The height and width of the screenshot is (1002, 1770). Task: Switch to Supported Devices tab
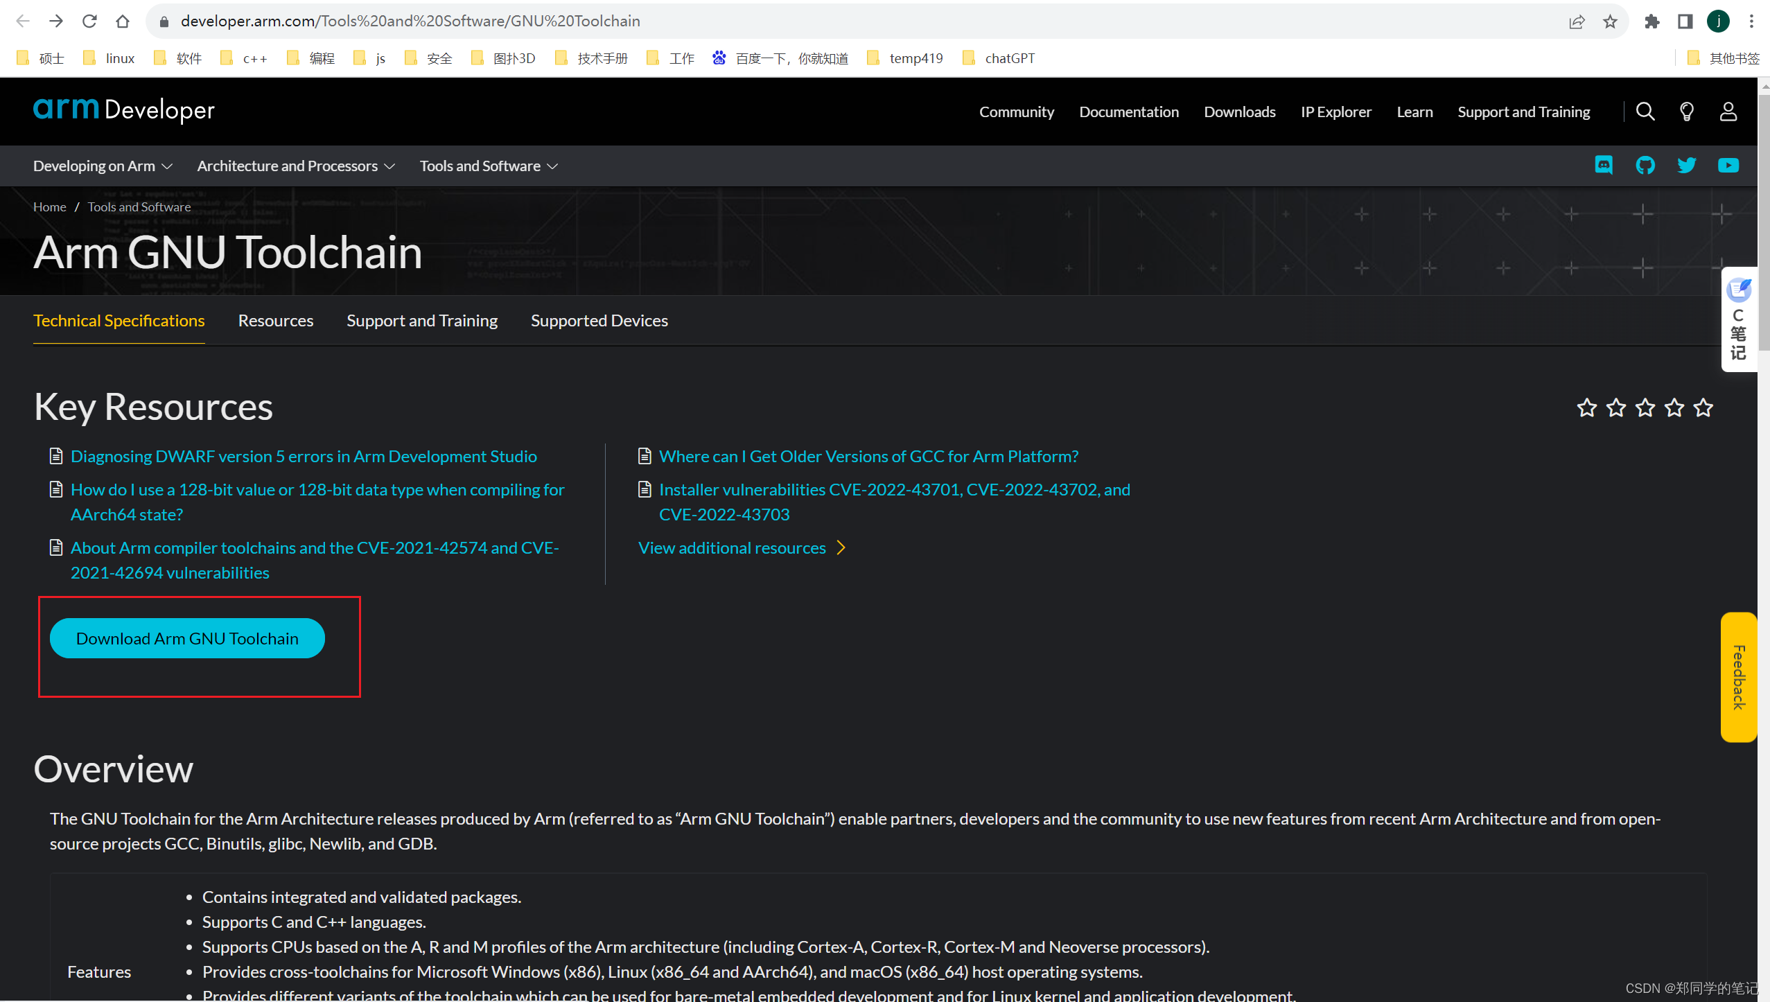[599, 321]
